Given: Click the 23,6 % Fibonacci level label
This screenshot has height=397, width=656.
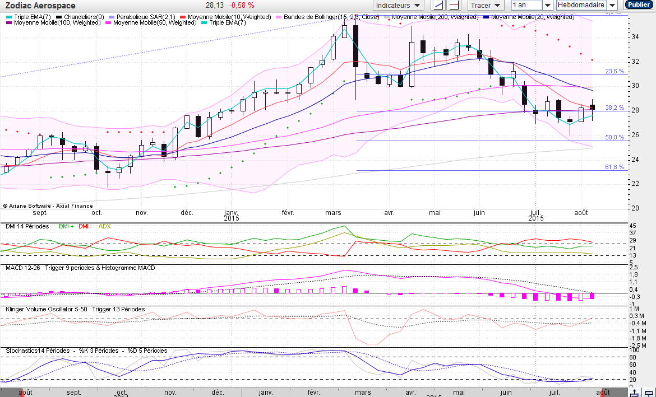Looking at the screenshot, I should pos(615,72).
